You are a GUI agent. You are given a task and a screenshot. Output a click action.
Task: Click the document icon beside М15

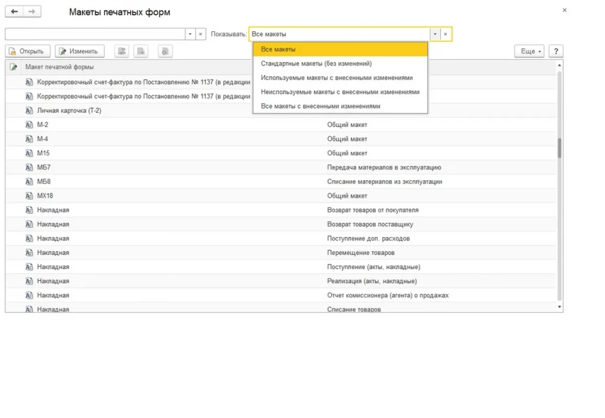(x=29, y=154)
